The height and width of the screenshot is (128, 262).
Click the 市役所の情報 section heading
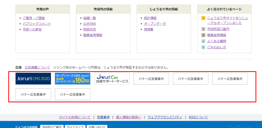coord(103,9)
